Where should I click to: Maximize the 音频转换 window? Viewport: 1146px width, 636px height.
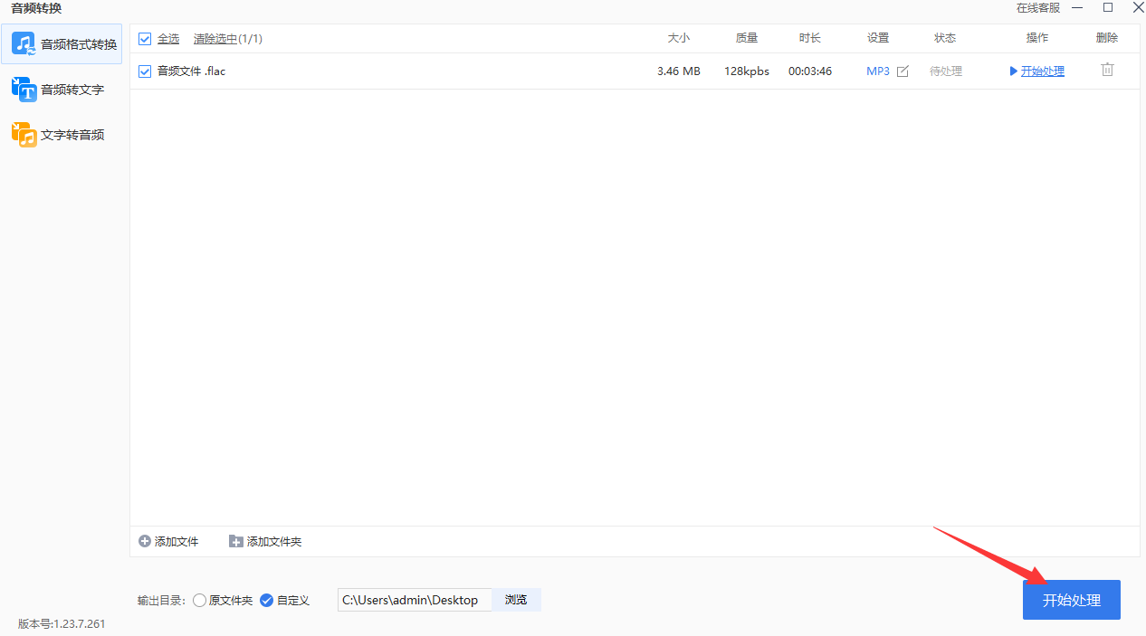1108,7
